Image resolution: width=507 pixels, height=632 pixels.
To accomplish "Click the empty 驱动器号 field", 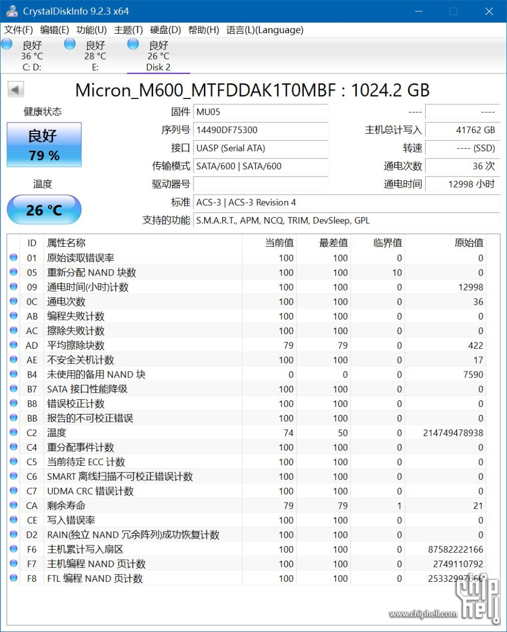I will (x=261, y=184).
